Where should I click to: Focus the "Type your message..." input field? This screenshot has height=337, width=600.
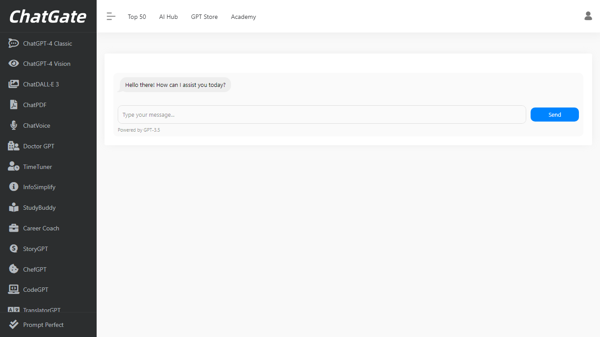[322, 115]
